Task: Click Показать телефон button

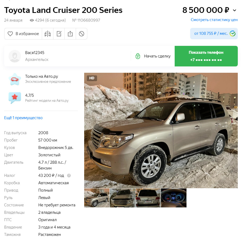Action: pos(206,56)
